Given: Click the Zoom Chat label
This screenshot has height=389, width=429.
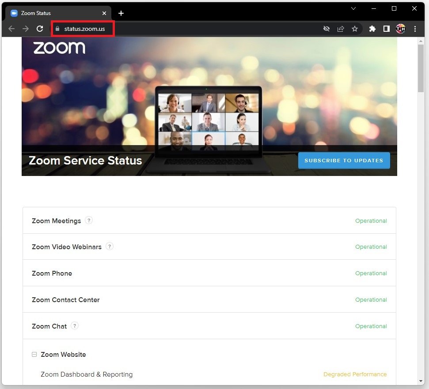Looking at the screenshot, I should coord(49,326).
